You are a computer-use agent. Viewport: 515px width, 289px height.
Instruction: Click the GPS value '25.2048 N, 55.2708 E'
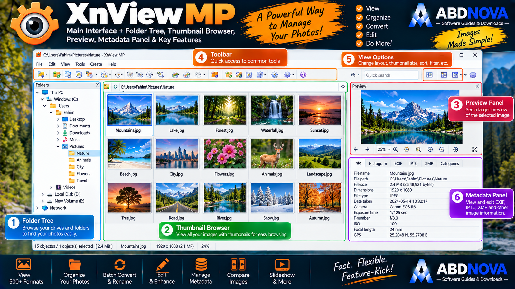(408, 235)
